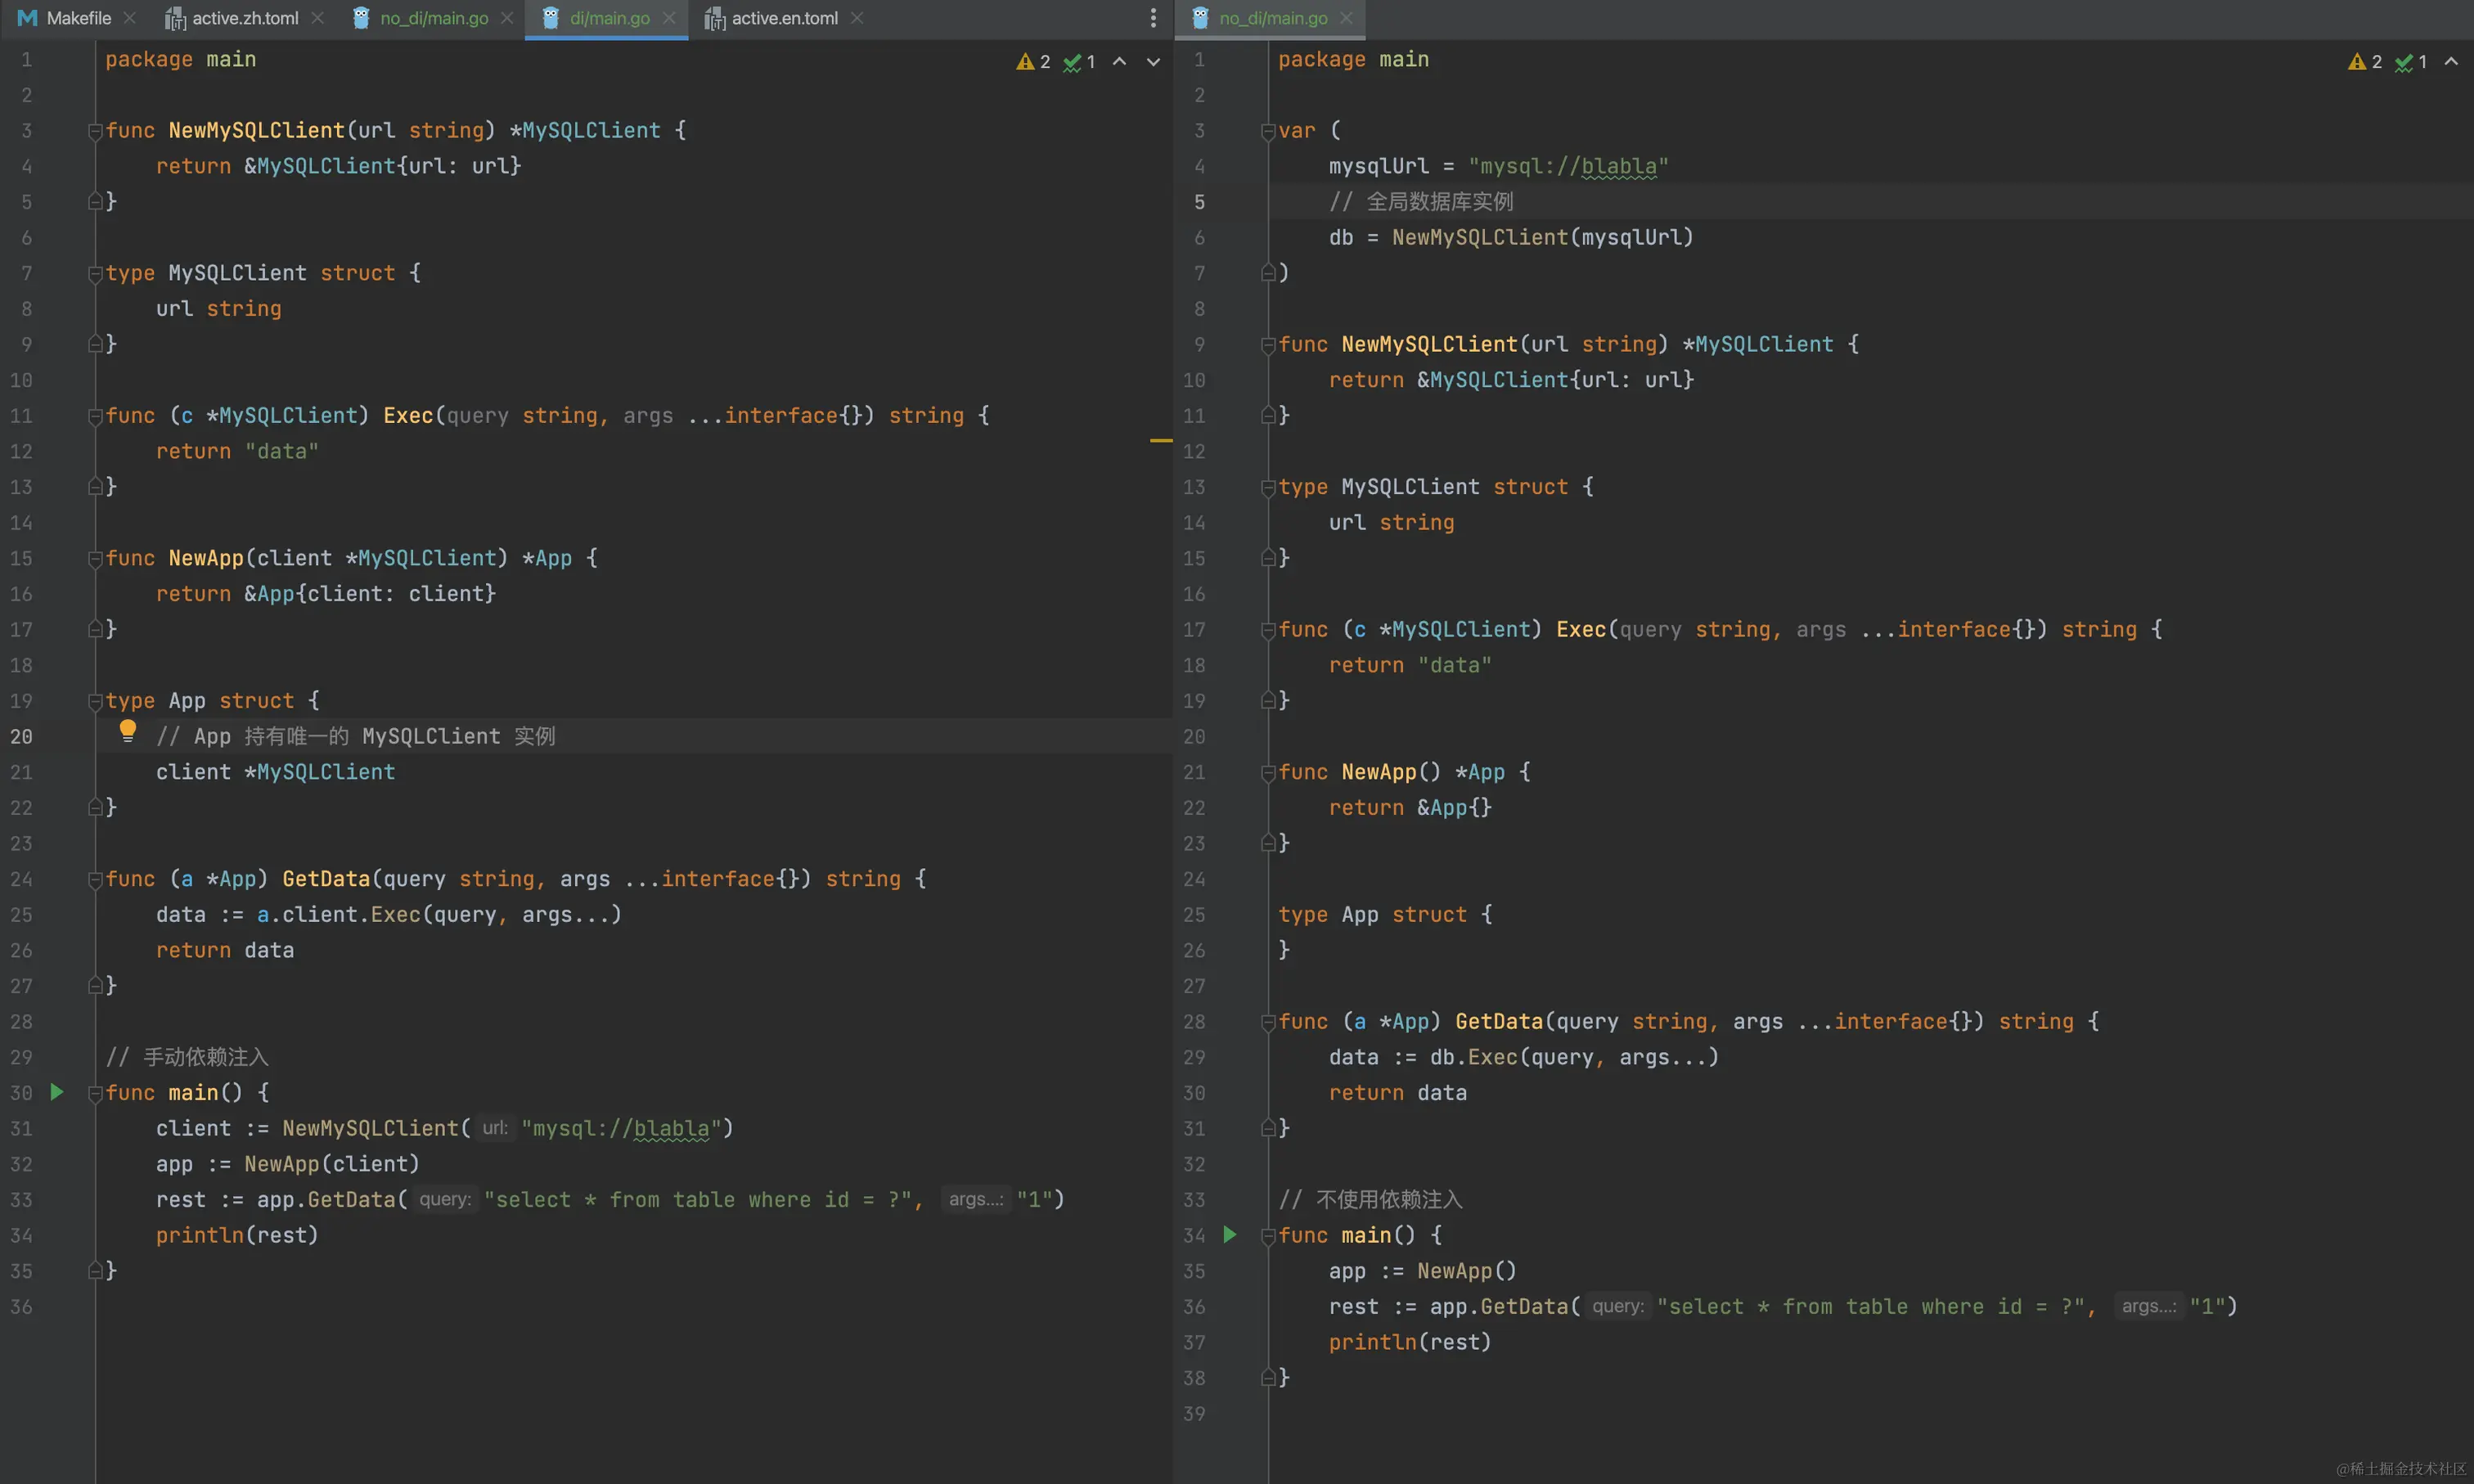Click 'client *MySQLClient' field in App struct
2474x1484 pixels.
click(276, 772)
